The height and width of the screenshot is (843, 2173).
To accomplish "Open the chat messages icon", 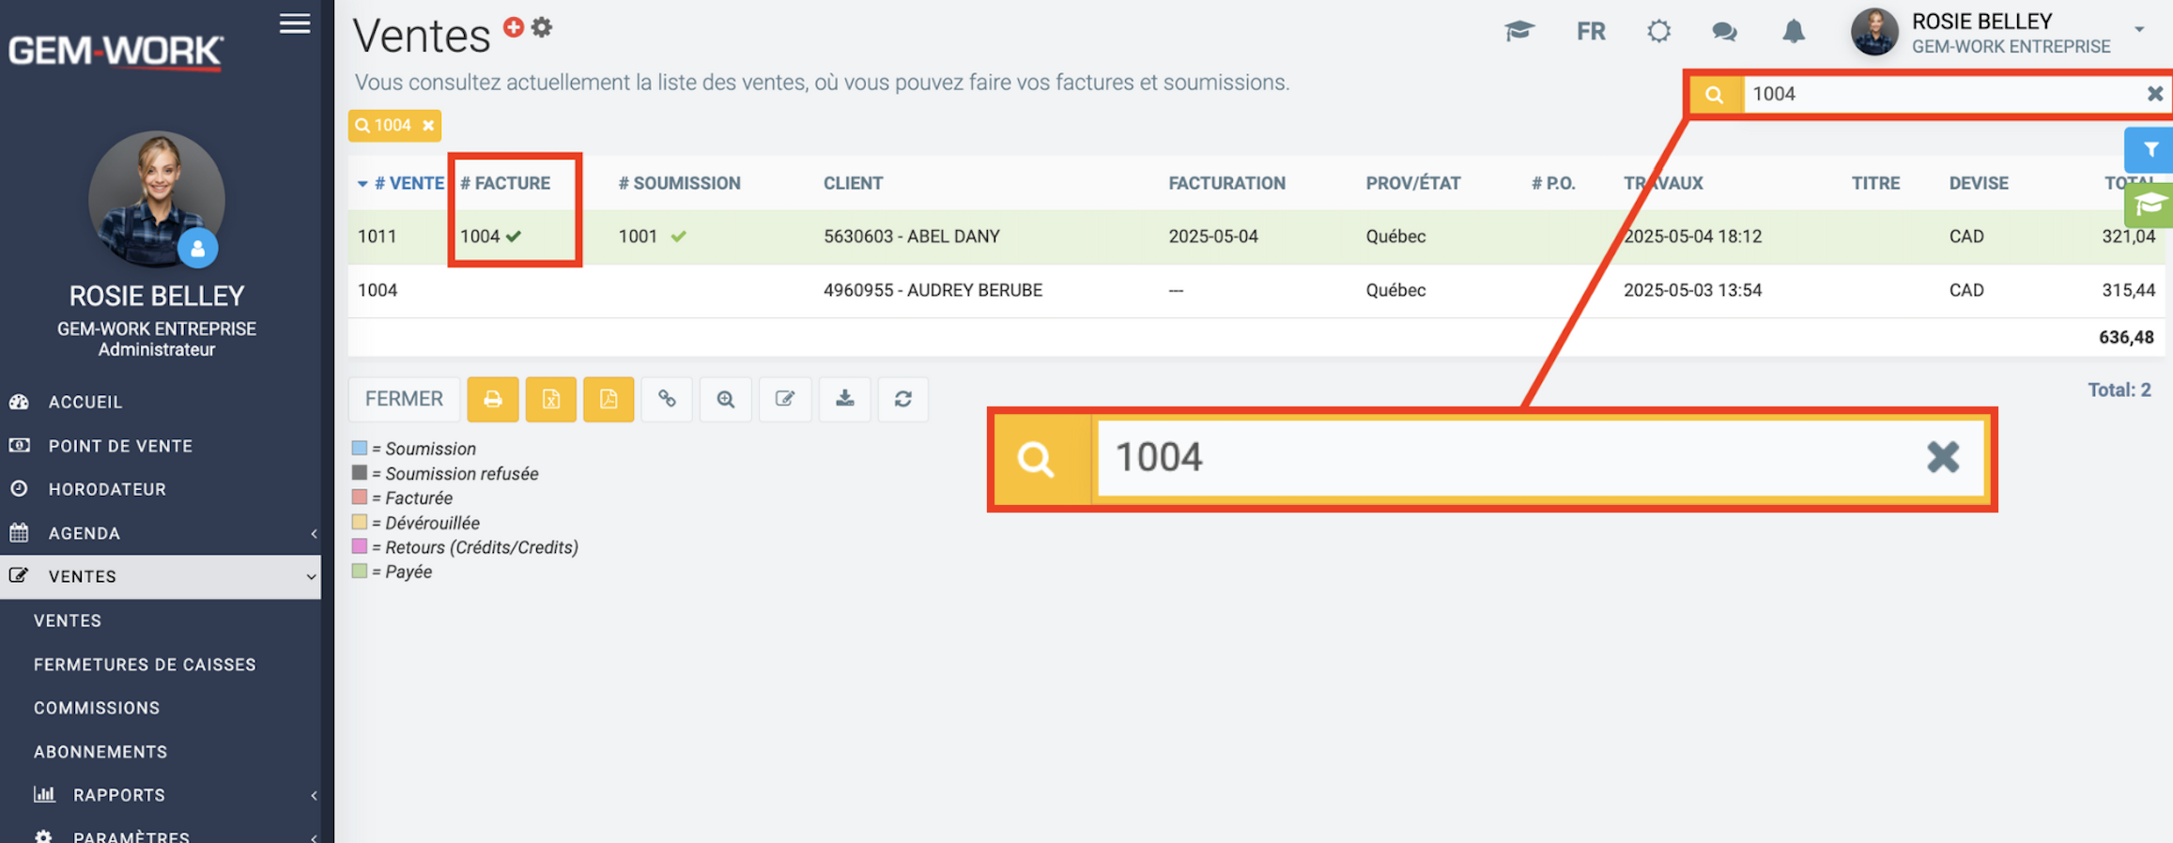I will point(1723,32).
